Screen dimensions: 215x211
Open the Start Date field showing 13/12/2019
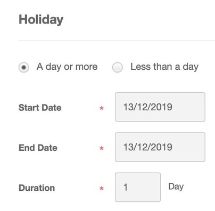tap(160, 107)
